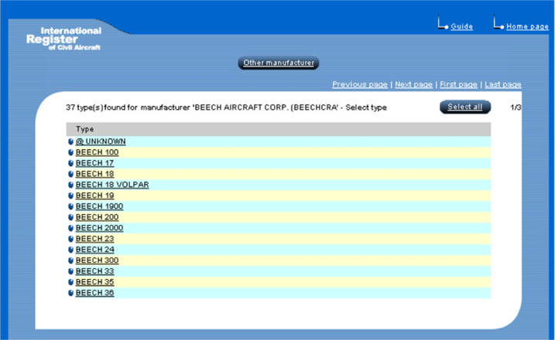The width and height of the screenshot is (555, 340).
Task: Click the bullet icon beside BEECH 35
Action: (70, 282)
